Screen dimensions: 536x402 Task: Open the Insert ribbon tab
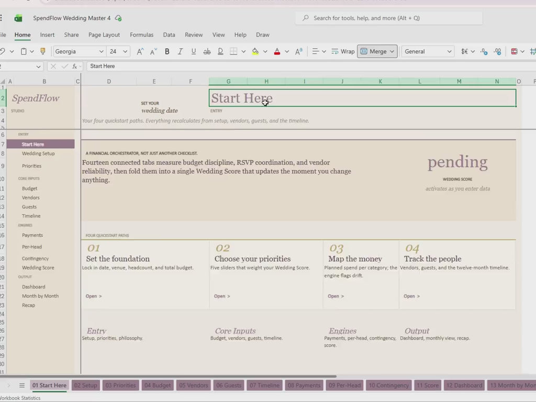click(x=47, y=35)
